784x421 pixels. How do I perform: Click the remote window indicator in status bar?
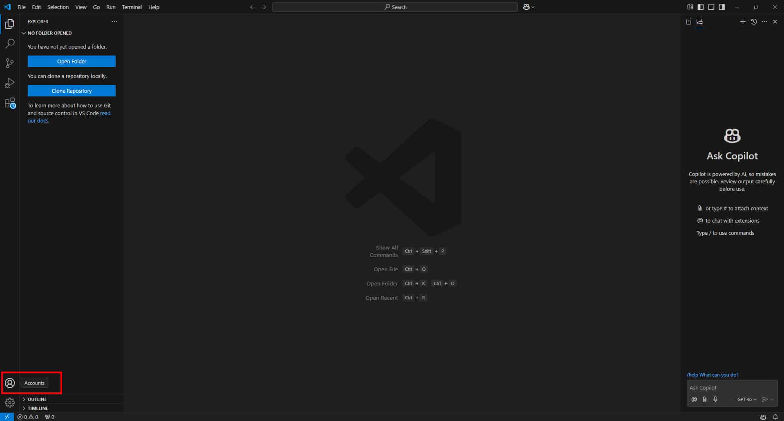[x=7, y=417]
